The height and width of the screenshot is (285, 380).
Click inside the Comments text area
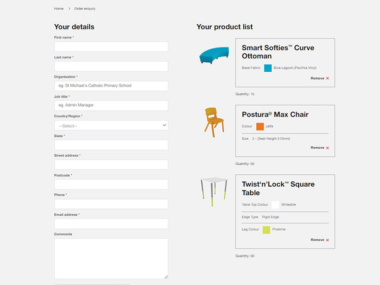point(111,258)
